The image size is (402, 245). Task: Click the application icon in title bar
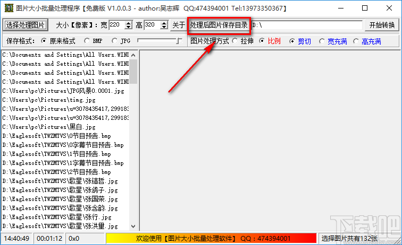pyautogui.click(x=9, y=8)
